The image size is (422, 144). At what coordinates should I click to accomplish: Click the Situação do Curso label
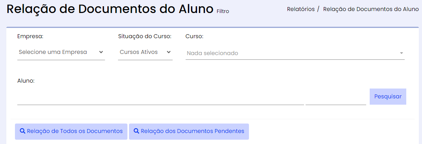pos(145,37)
